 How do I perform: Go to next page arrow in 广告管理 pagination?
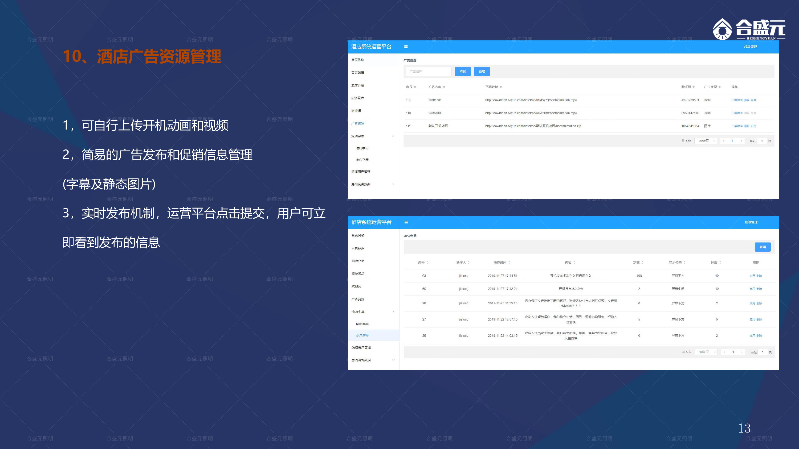tap(741, 141)
